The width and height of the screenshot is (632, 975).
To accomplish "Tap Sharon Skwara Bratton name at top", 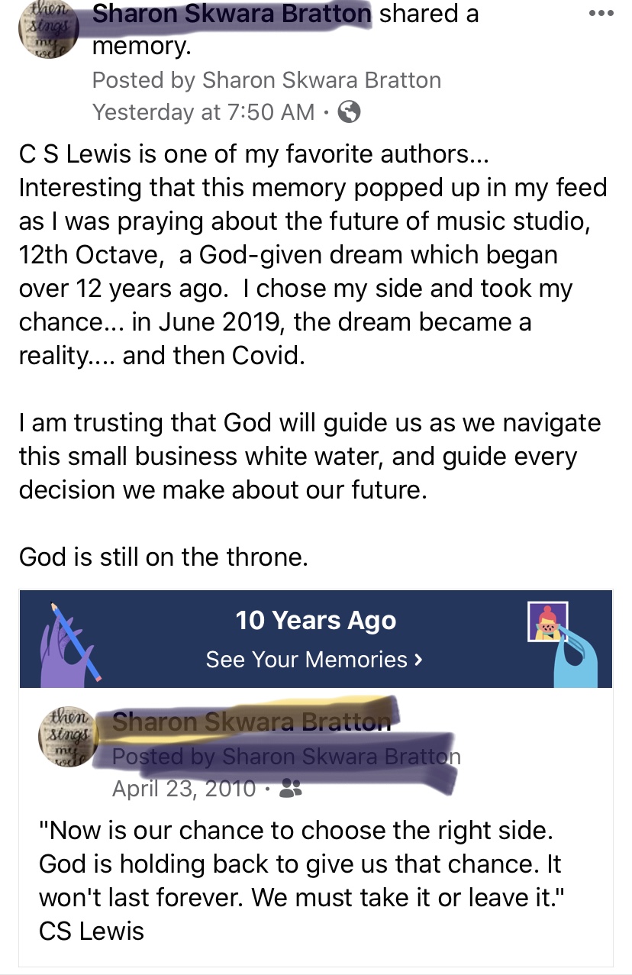I will pos(231,14).
